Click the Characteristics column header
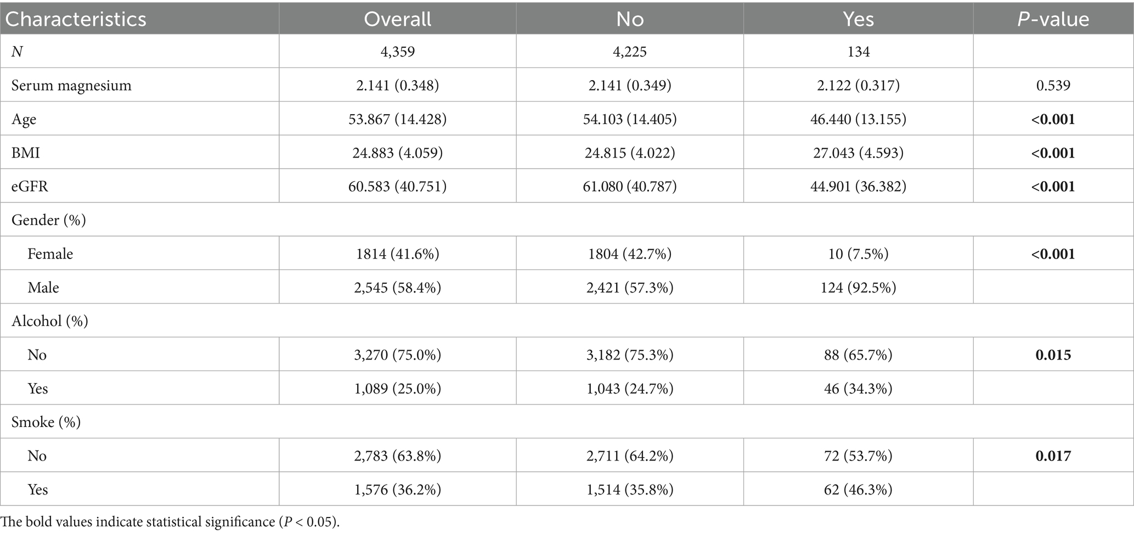1134x534 pixels. pyautogui.click(x=76, y=19)
